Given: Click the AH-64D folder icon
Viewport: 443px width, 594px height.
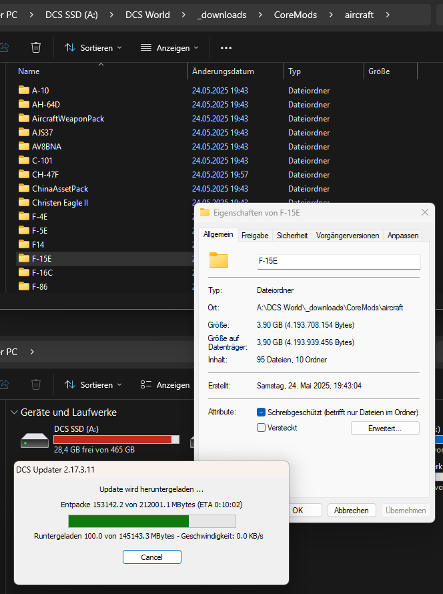Looking at the screenshot, I should click(x=24, y=104).
